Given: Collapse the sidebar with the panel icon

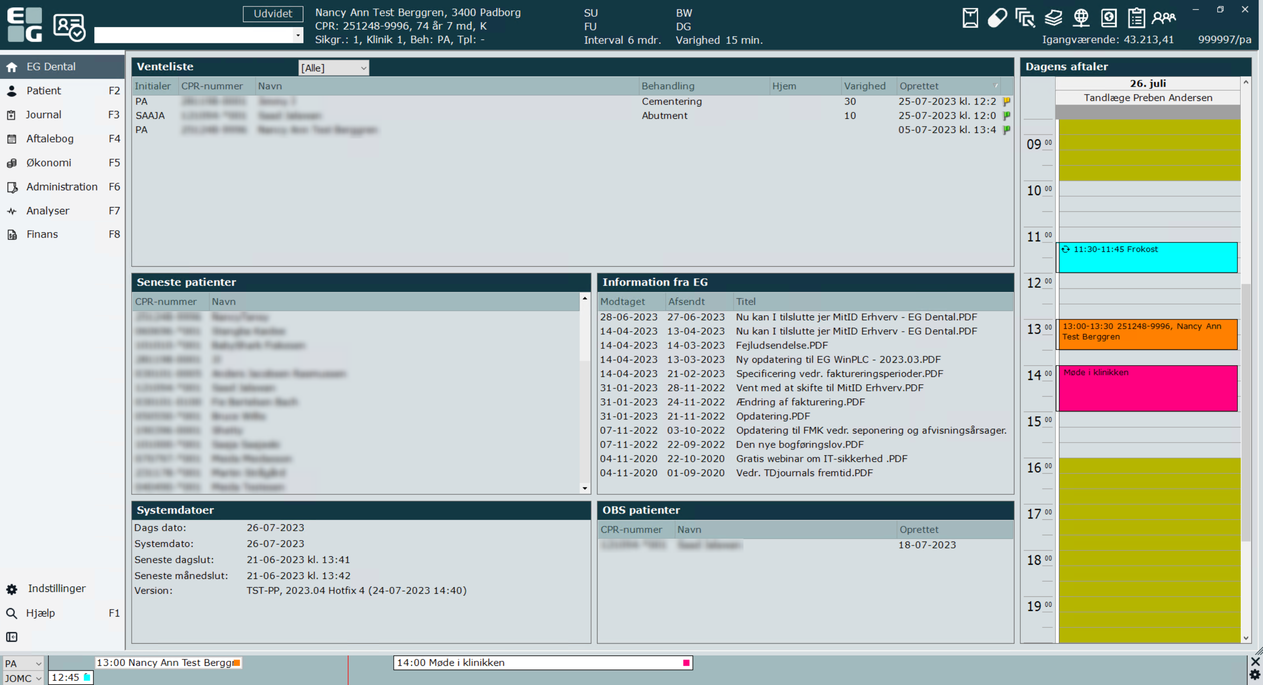Looking at the screenshot, I should 12,637.
